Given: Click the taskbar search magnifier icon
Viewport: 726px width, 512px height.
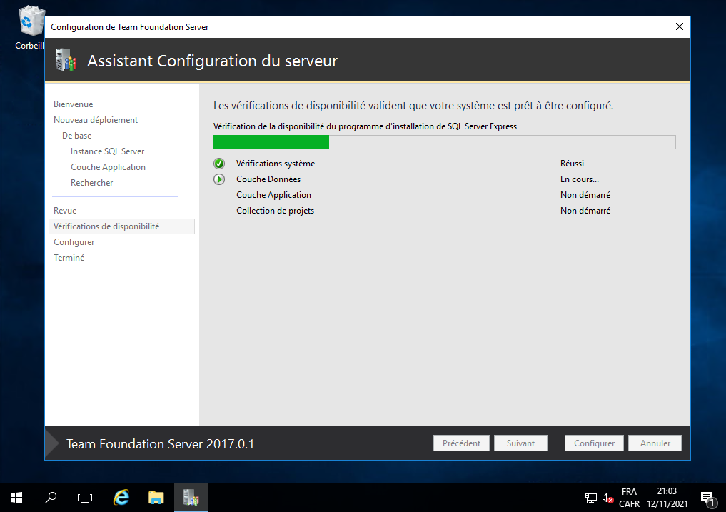Looking at the screenshot, I should pos(51,498).
